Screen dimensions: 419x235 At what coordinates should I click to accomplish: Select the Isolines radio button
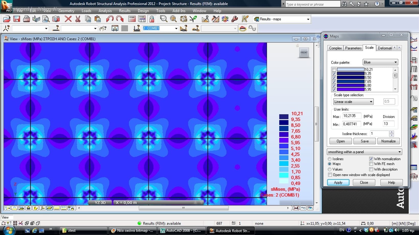[x=330, y=159]
